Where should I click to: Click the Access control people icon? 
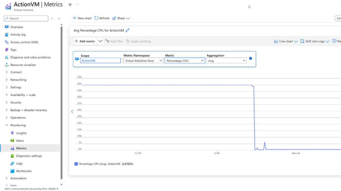tap(7, 42)
